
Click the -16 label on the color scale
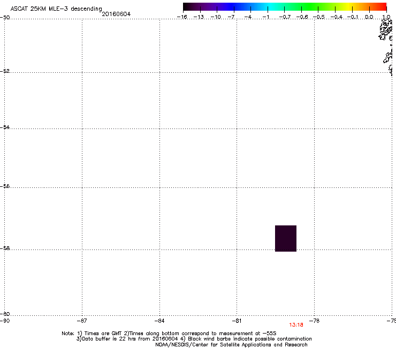[182, 17]
